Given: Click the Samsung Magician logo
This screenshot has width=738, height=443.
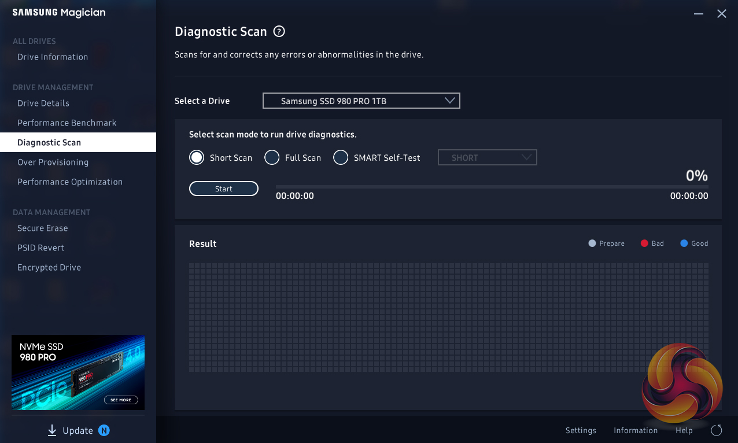Looking at the screenshot, I should click(59, 13).
